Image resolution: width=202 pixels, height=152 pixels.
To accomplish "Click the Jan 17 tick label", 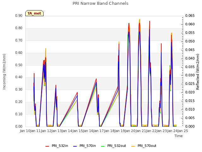I will pyautogui.click(x=99, y=131).
